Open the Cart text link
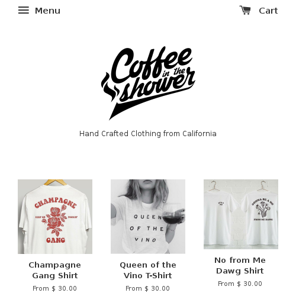Screen dimensions: 296x296 (x=268, y=11)
